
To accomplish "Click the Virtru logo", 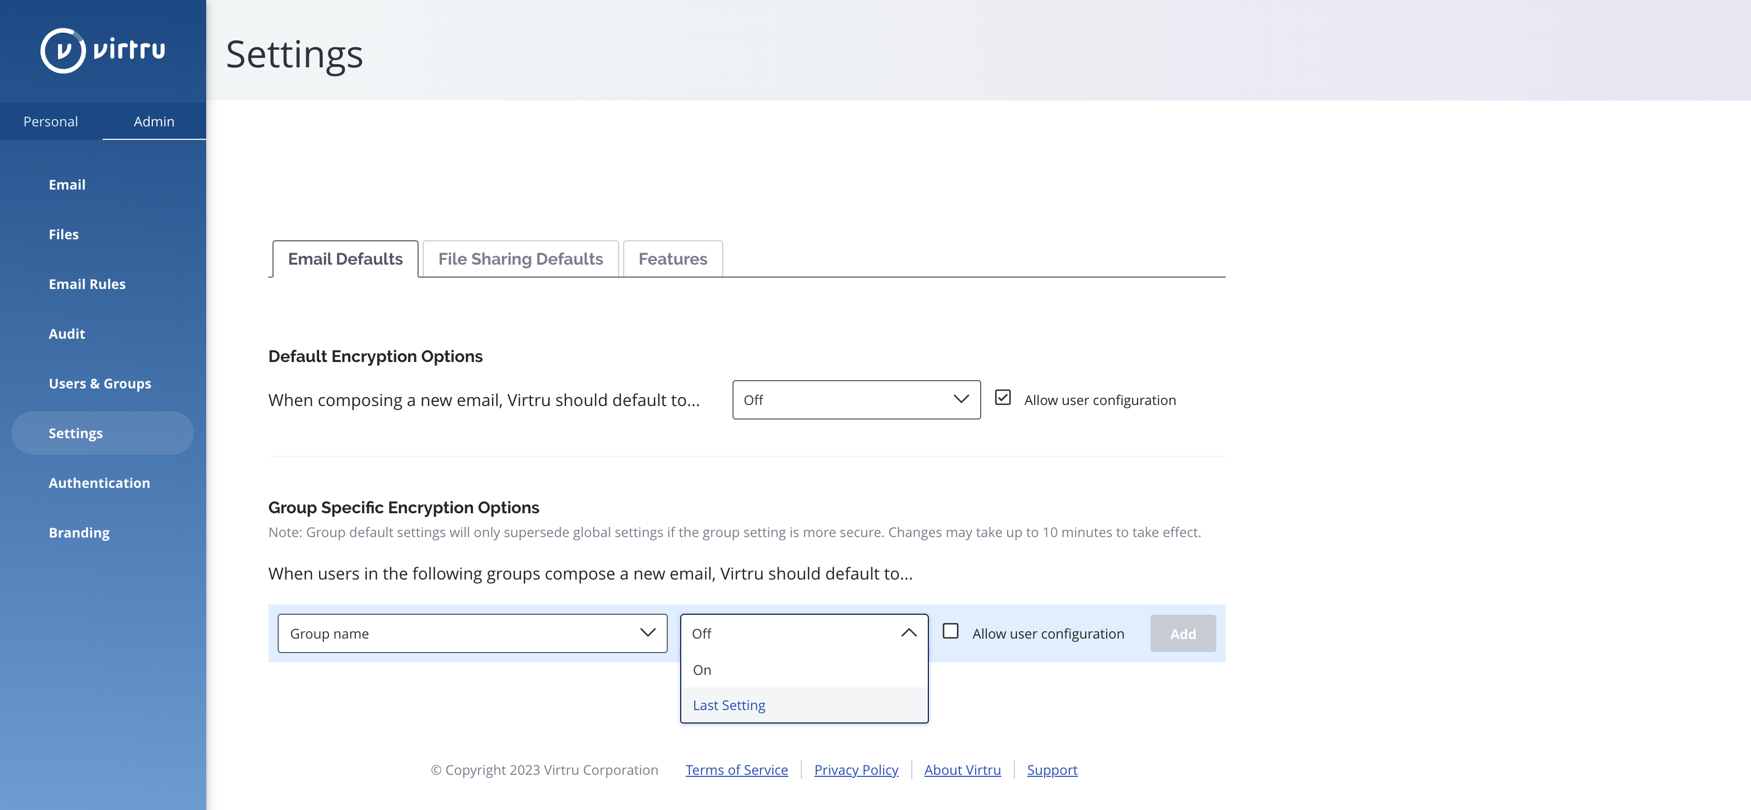I will (x=103, y=50).
